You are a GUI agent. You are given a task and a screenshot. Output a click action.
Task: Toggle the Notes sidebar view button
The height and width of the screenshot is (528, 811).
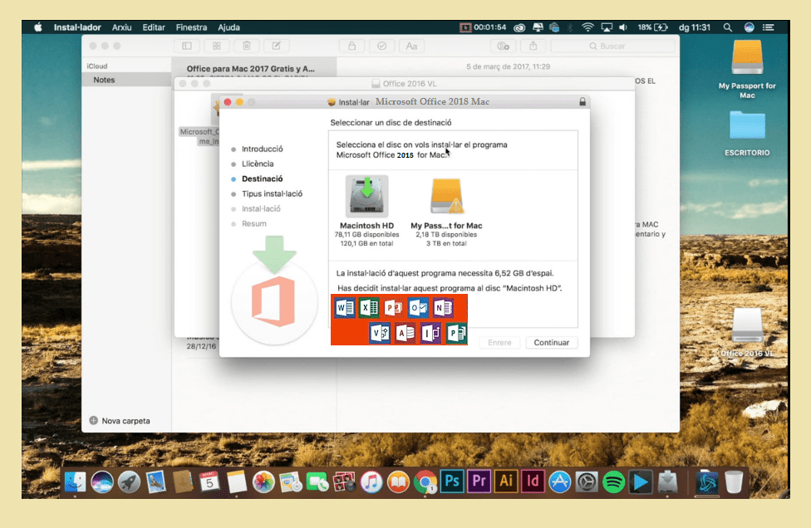(187, 46)
